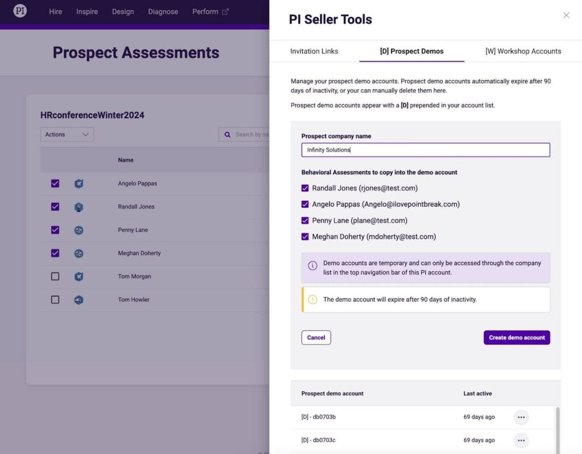Click the Prospect company name input field

(x=425, y=150)
